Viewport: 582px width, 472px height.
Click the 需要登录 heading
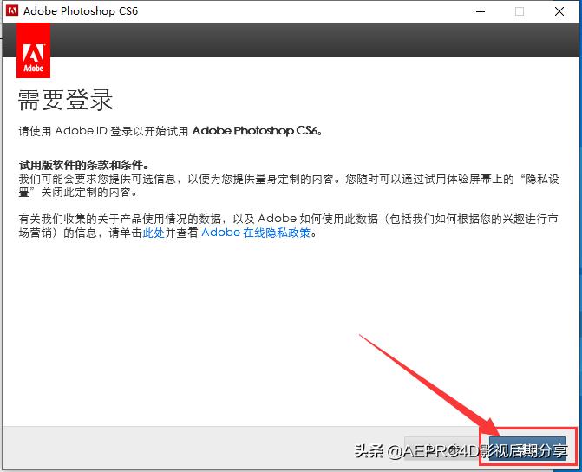(x=65, y=101)
